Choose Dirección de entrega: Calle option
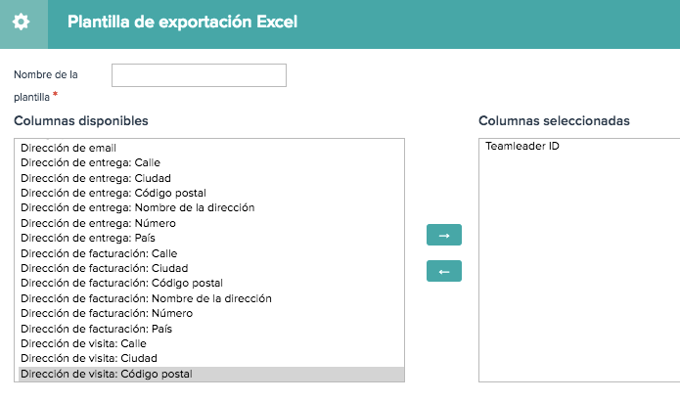Viewport: 680px width, 402px height. click(x=211, y=162)
